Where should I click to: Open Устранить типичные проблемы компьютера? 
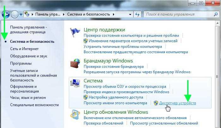pyautogui.click(x=123, y=47)
